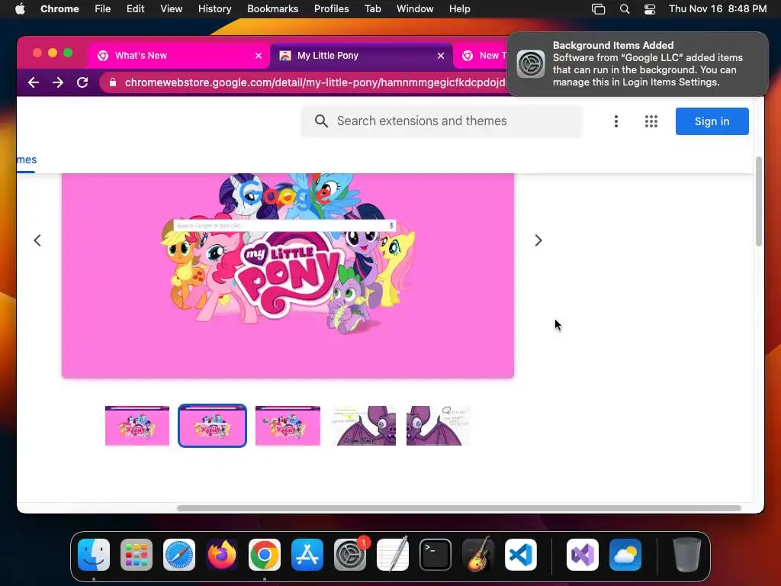This screenshot has width=781, height=586.
Task: Open the Edit menu
Action: [135, 9]
